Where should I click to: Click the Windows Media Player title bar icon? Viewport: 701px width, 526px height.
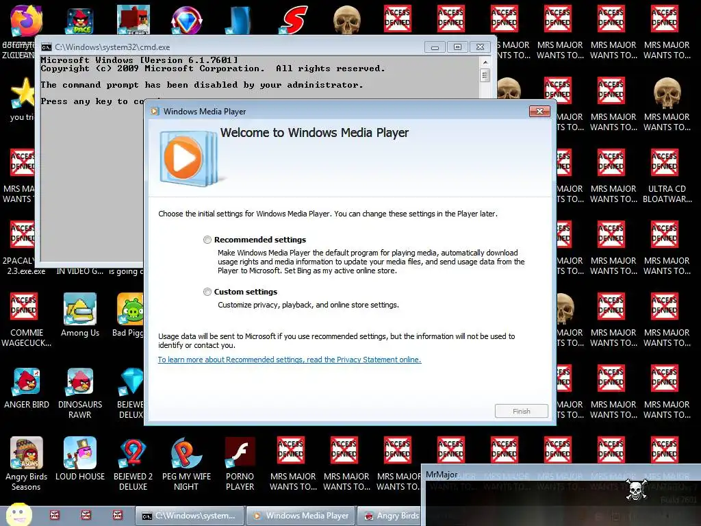click(155, 112)
